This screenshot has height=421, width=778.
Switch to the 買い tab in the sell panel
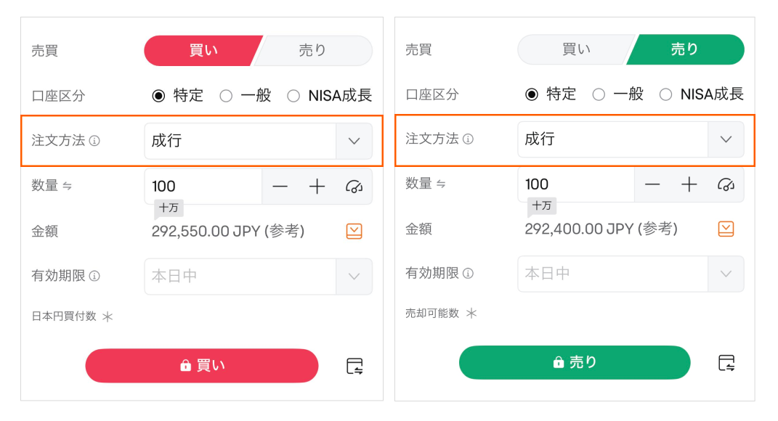[575, 49]
